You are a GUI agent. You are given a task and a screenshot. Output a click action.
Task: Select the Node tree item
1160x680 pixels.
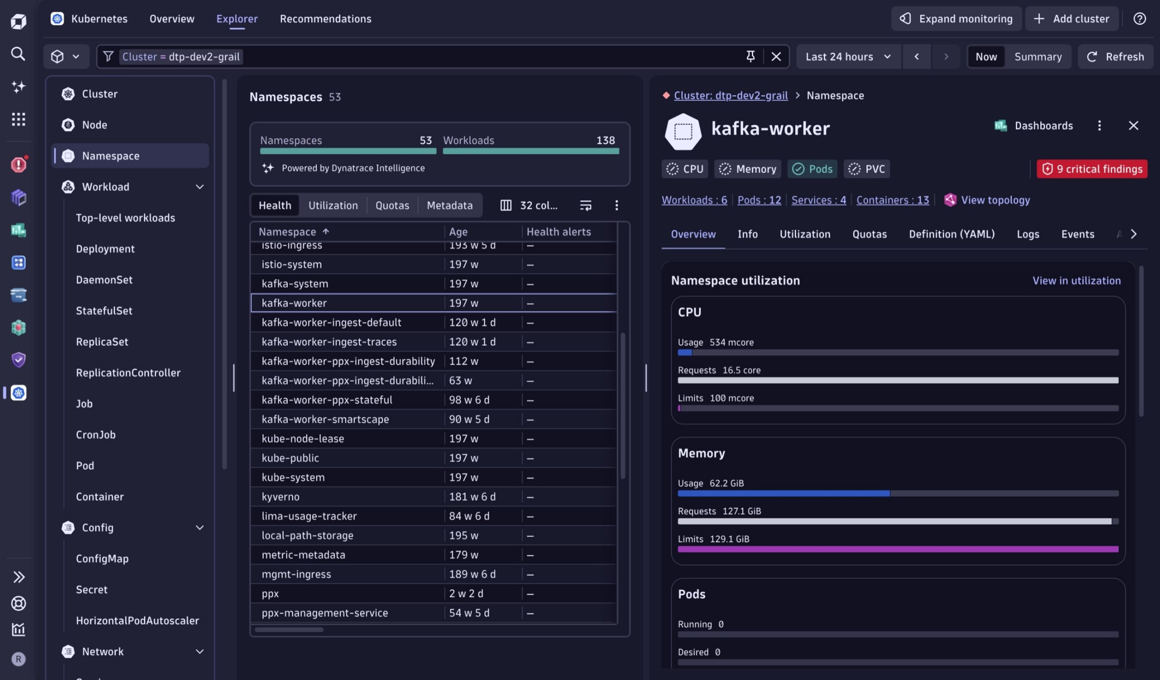94,125
